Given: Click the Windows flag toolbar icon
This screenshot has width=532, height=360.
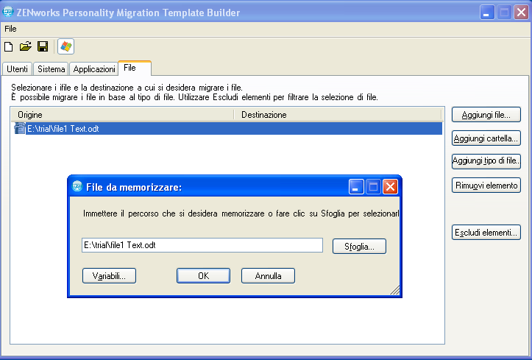Looking at the screenshot, I should coord(65,46).
